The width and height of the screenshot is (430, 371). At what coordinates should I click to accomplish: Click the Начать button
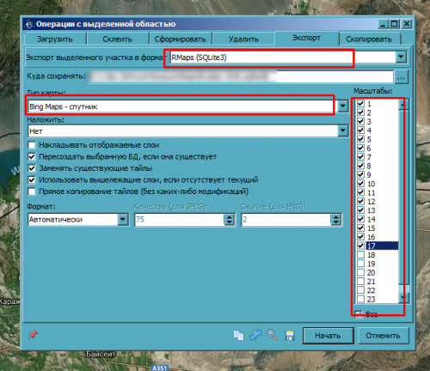328,336
